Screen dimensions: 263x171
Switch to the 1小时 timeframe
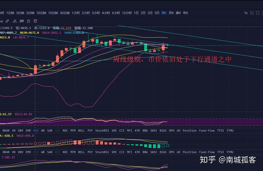click(76, 13)
